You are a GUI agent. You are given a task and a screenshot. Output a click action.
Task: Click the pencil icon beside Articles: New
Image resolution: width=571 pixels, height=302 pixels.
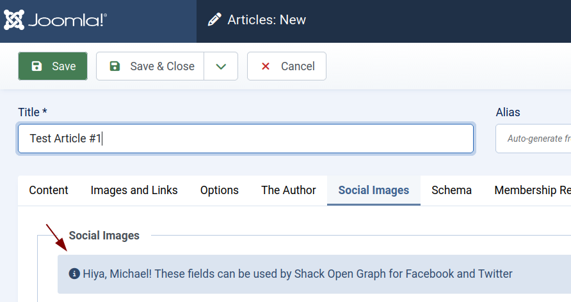[x=214, y=20]
